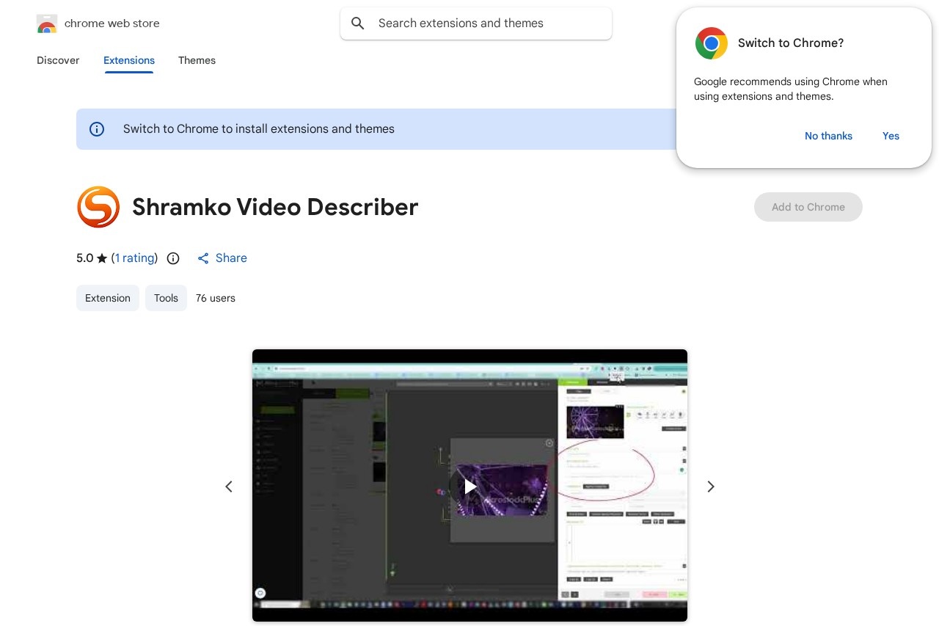
Task: Switch to the Themes tab
Action: [197, 60]
